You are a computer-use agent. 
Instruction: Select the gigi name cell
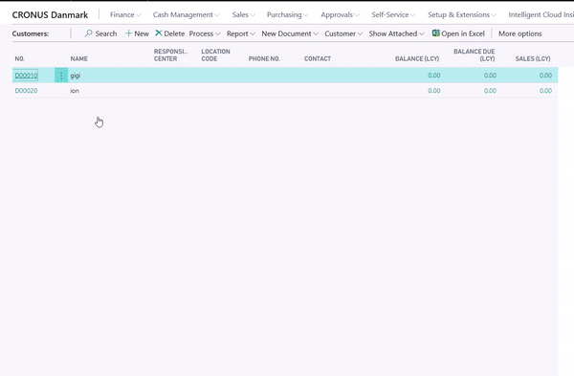(x=76, y=76)
